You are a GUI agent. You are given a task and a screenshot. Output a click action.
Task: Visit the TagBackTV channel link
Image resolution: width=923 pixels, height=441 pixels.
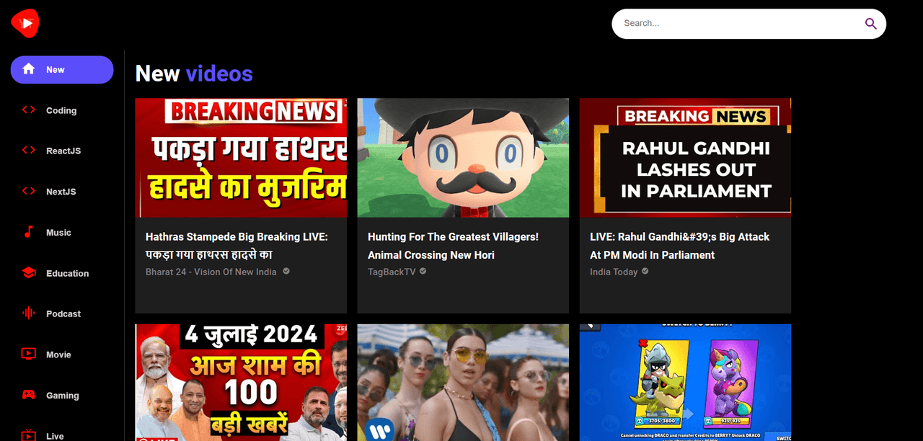(392, 272)
